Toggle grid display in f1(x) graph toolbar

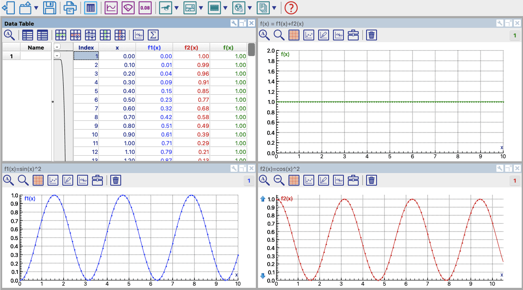pyautogui.click(x=38, y=180)
